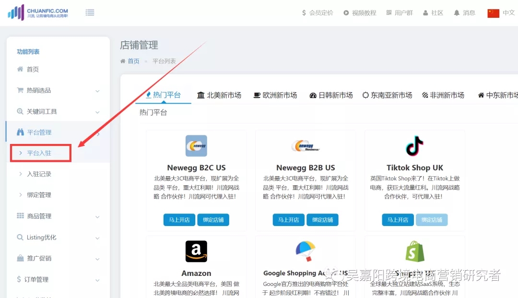Open the 消息 notifications link
Screen dimensions: 518x298
click(x=469, y=13)
